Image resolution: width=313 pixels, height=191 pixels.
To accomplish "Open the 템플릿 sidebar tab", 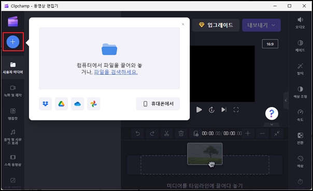I will coord(13,114).
